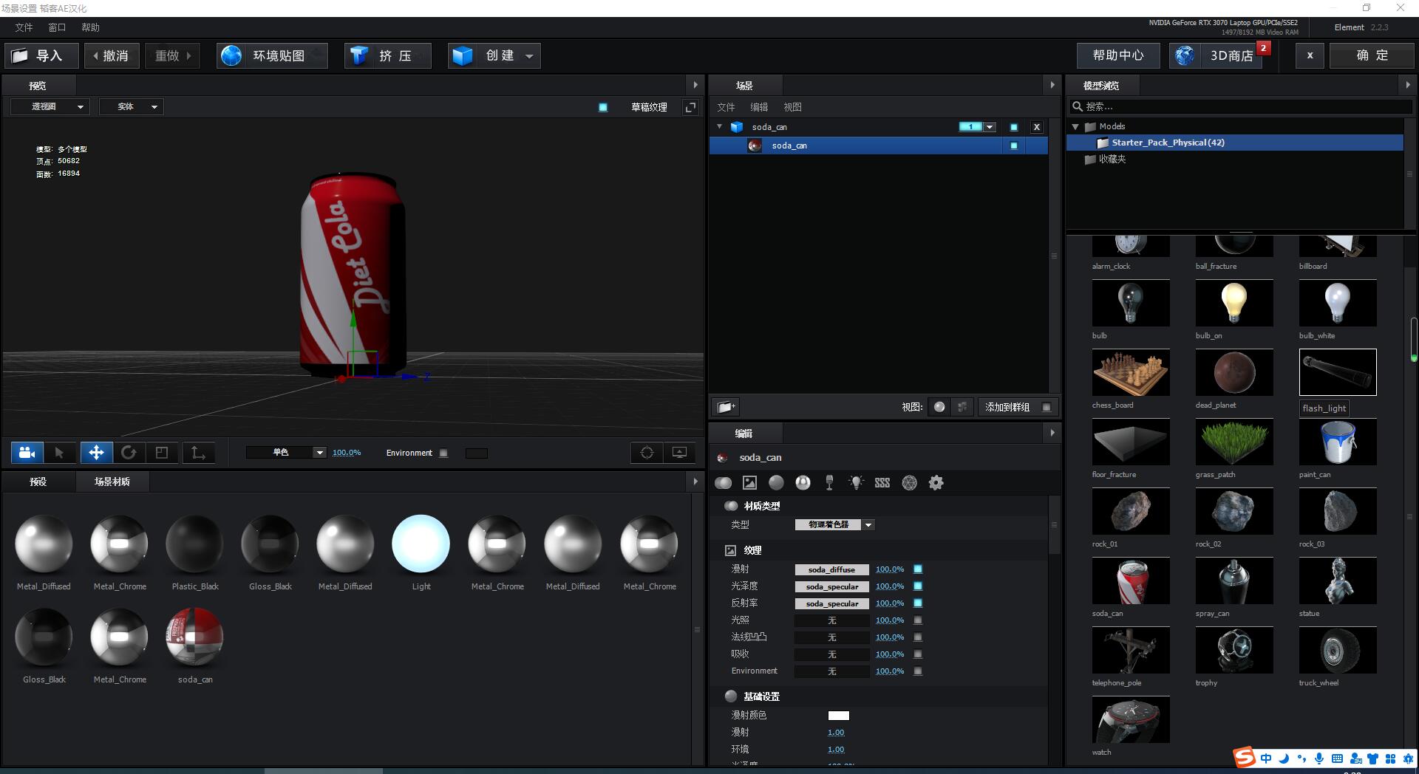
Task: Toggle visibility of soda_can material row
Action: [x=1014, y=145]
